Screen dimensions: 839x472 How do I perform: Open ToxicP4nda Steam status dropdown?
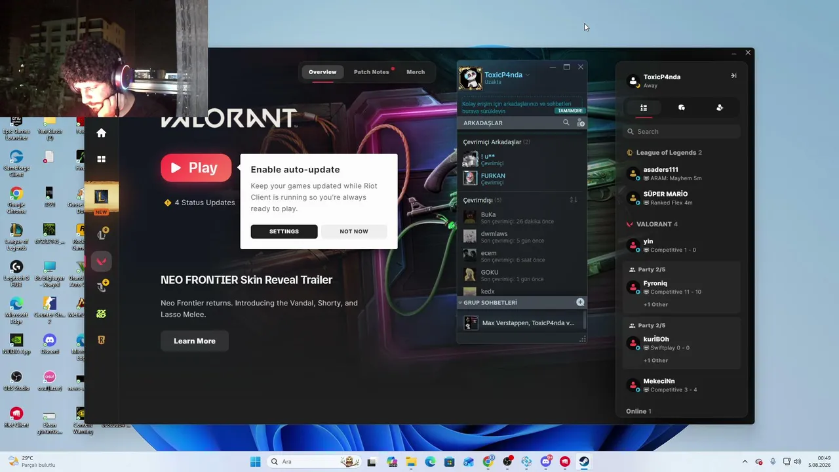click(528, 75)
